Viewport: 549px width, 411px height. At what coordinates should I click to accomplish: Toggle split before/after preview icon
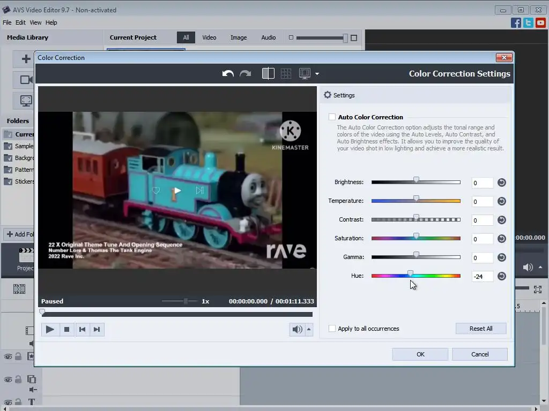[268, 73]
